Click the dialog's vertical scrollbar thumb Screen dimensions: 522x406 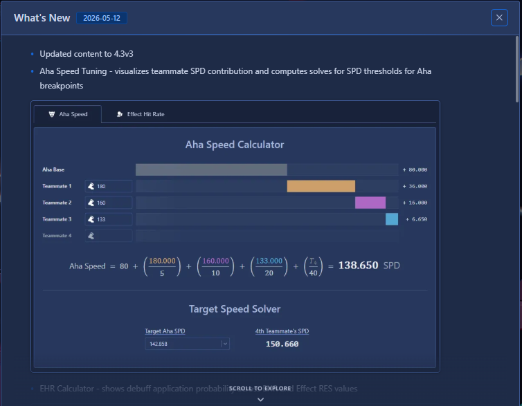(x=517, y=69)
